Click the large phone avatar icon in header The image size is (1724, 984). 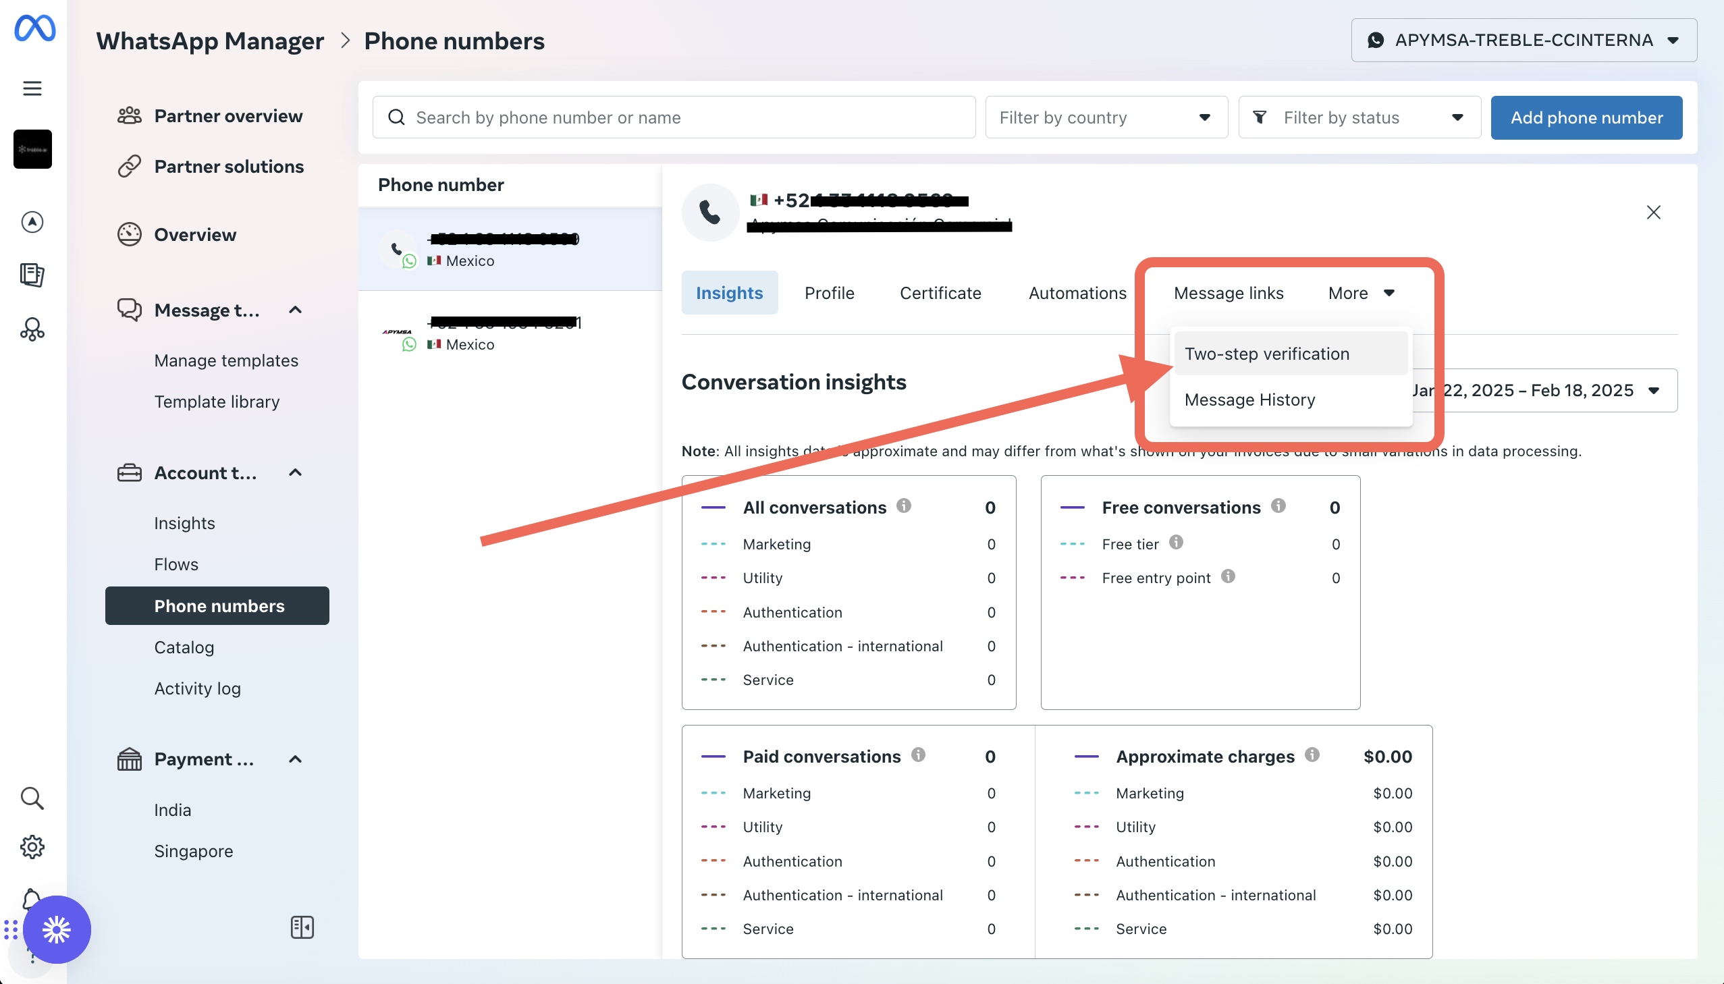coord(710,212)
